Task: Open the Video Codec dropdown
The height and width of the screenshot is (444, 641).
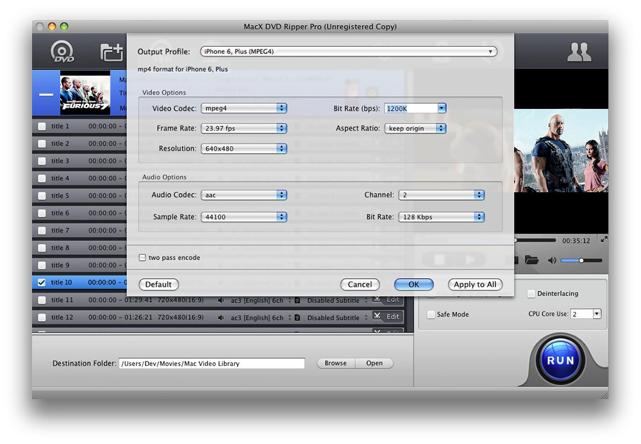Action: point(244,108)
